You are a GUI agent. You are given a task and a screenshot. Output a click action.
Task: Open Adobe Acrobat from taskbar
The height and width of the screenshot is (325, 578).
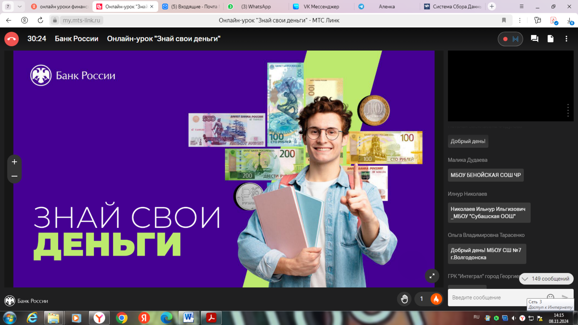[x=211, y=318]
